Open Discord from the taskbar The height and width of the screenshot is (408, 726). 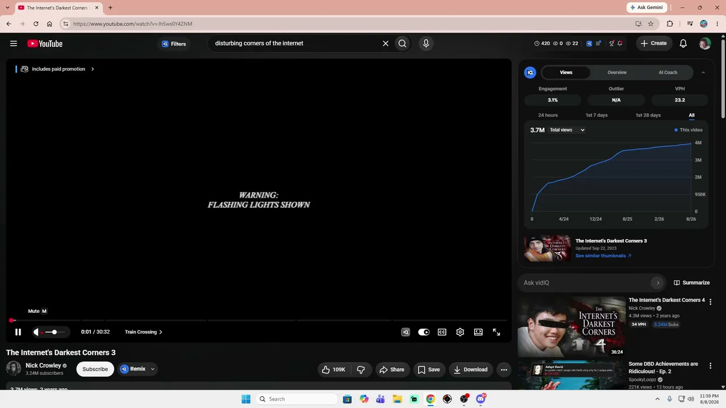[x=481, y=399]
